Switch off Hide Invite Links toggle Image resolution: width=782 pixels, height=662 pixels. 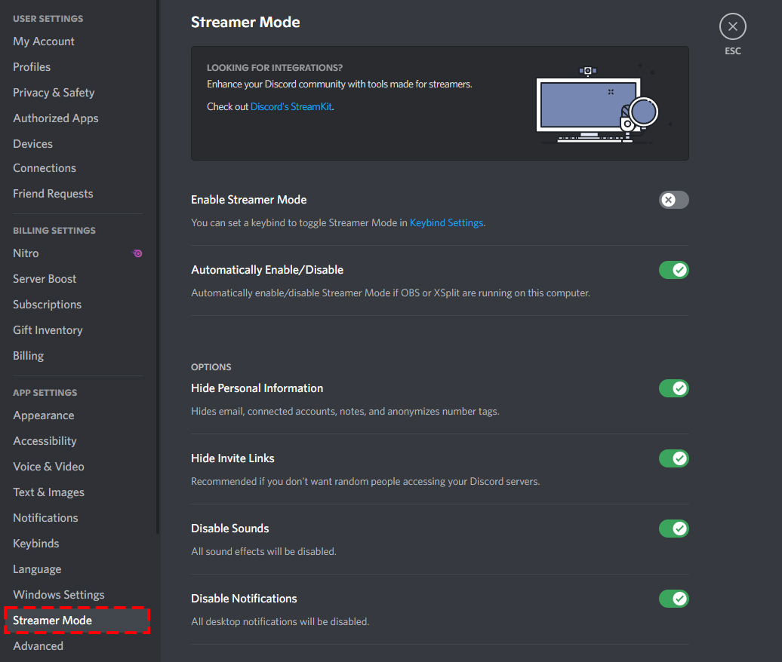pos(673,458)
